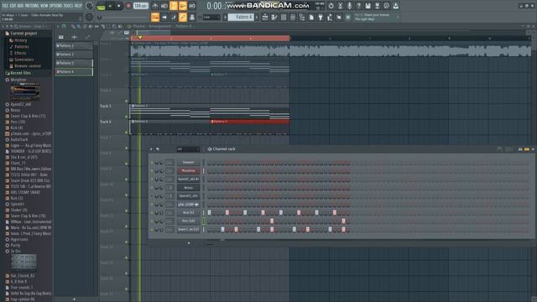This screenshot has height=302, width=537.
Task: Open the HELP menu
Action: coord(78,6)
